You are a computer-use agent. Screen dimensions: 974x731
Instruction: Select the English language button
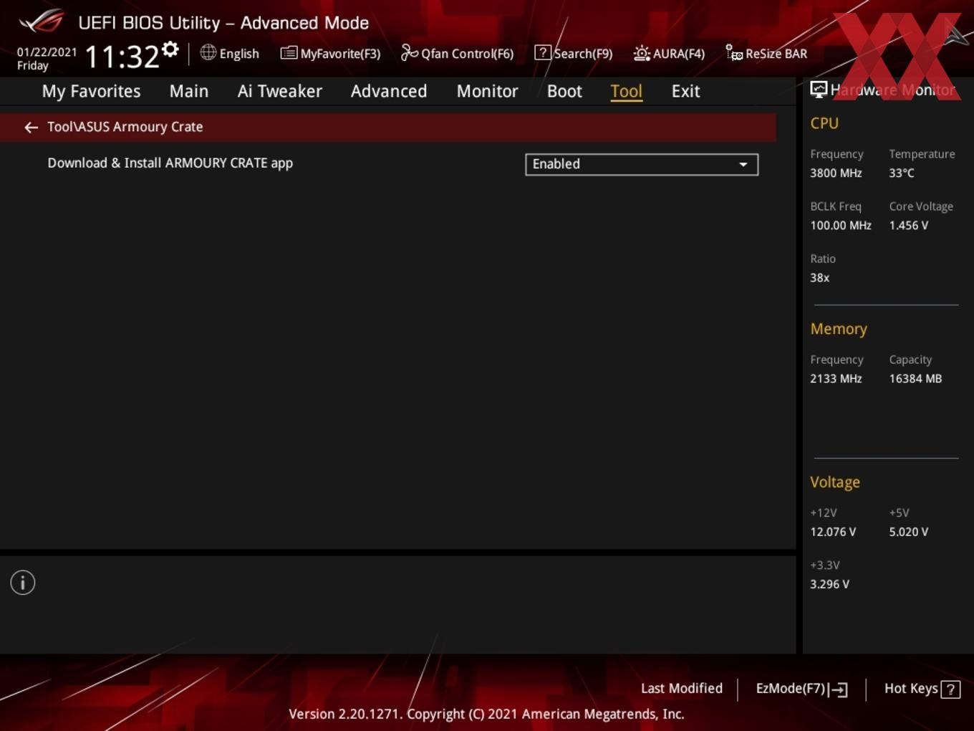pos(239,54)
